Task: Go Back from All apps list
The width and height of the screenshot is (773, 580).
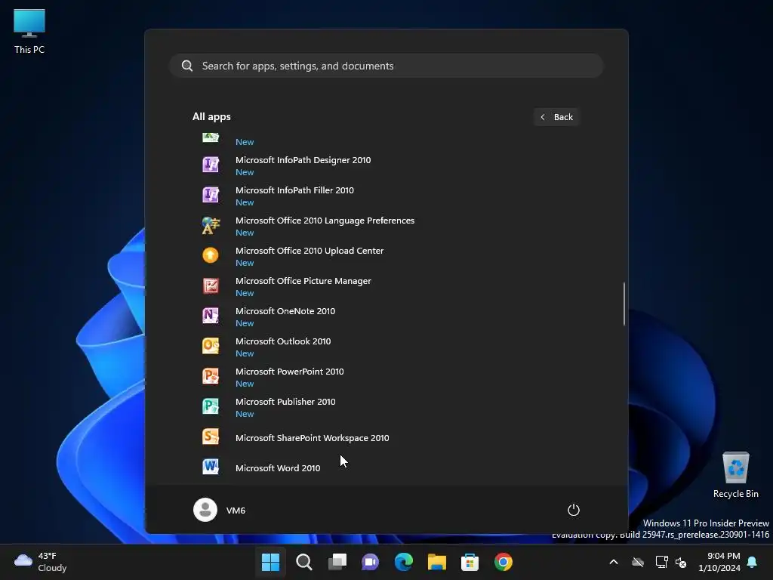Action: [556, 117]
